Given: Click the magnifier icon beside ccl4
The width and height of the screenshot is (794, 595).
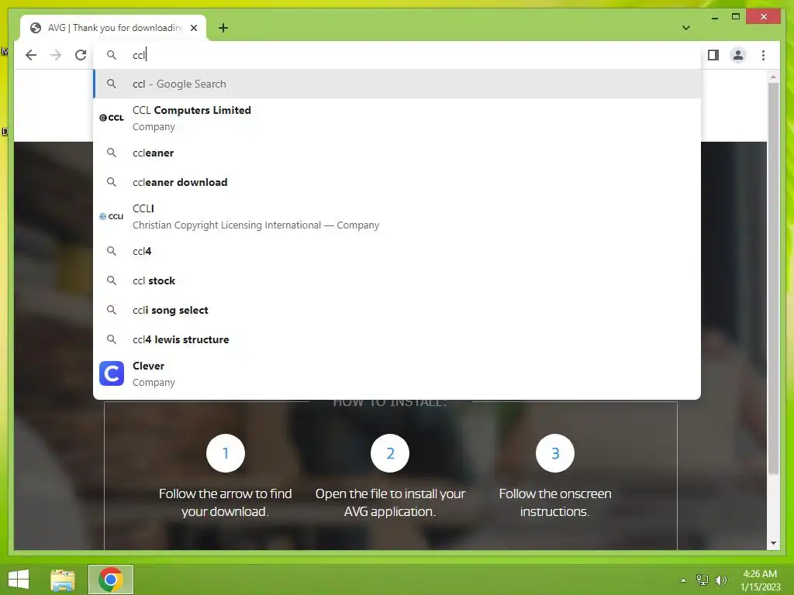Looking at the screenshot, I should [112, 251].
